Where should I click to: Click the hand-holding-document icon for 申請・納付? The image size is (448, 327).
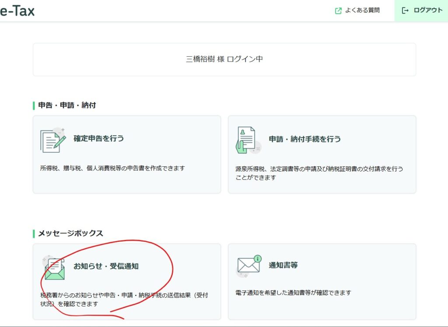(x=248, y=140)
